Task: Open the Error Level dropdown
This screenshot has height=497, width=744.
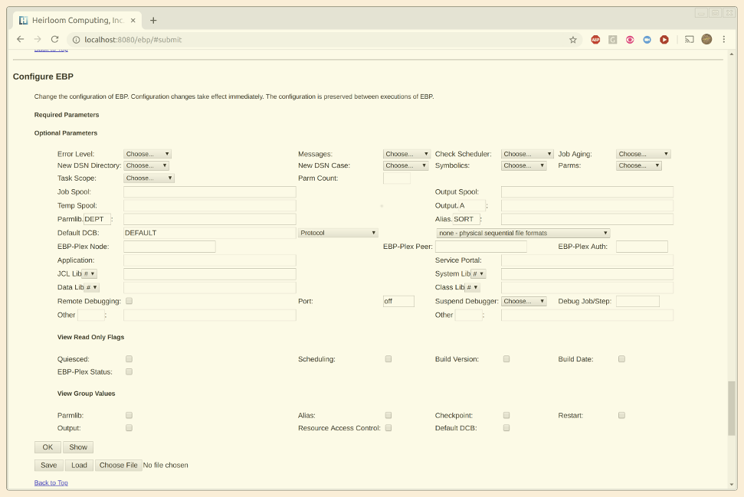Action: click(x=148, y=154)
